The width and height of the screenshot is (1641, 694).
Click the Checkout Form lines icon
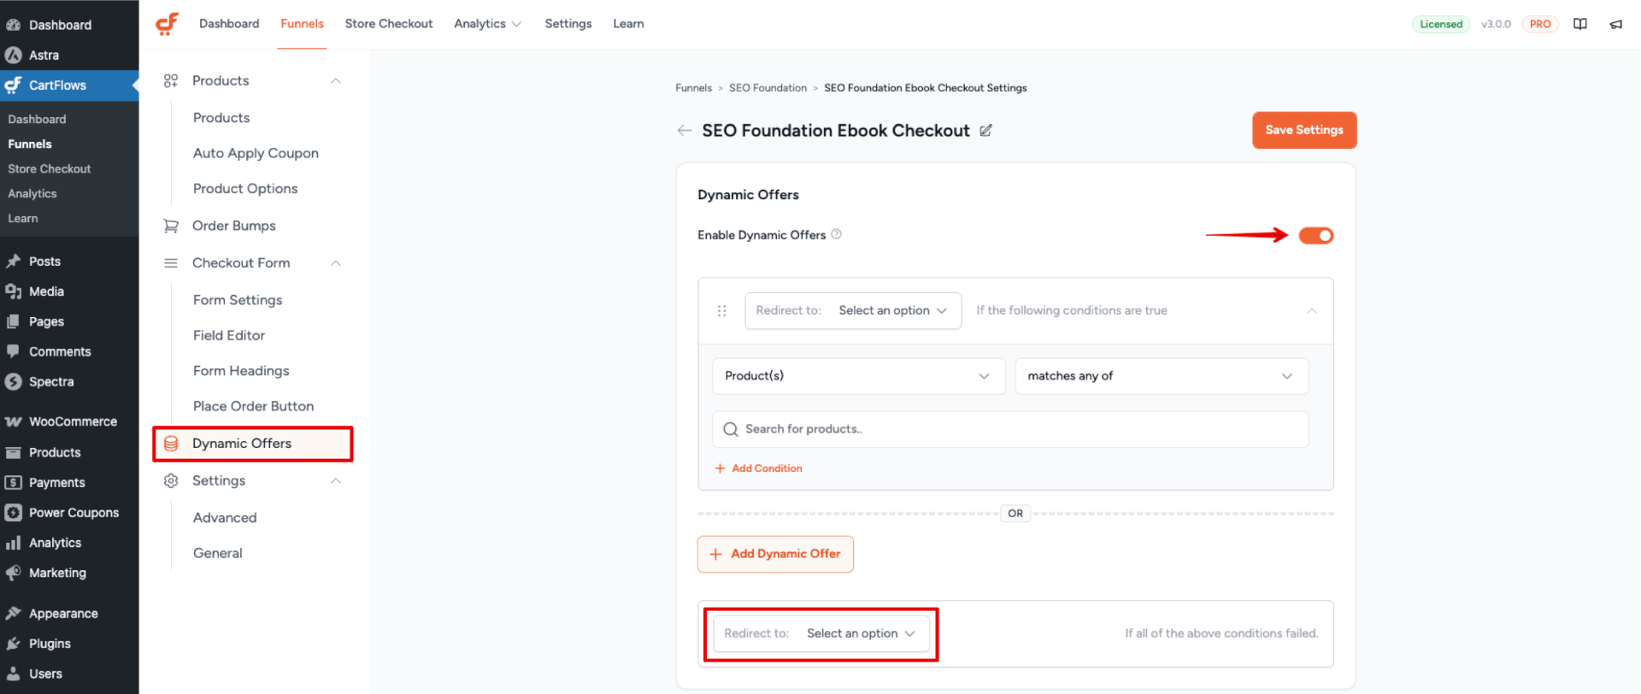[171, 263]
